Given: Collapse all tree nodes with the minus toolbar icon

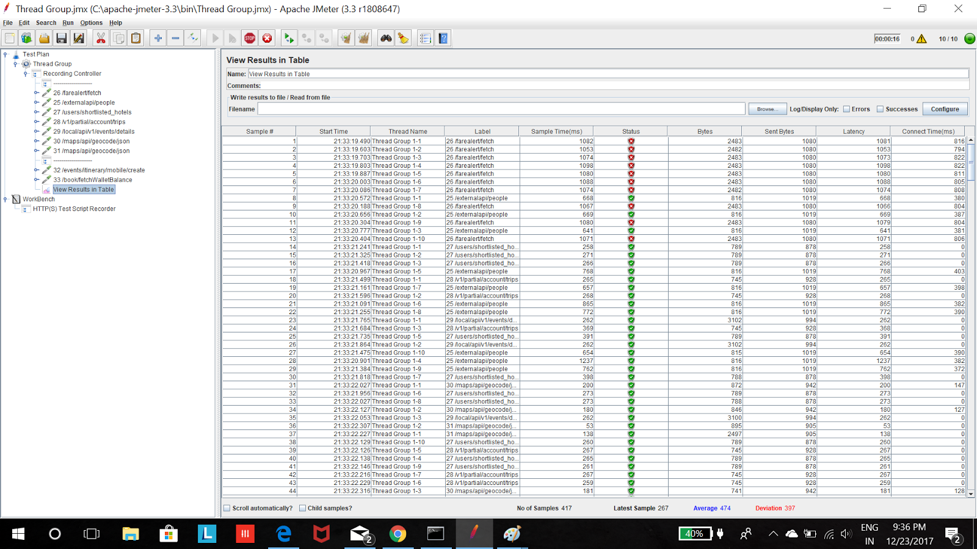Looking at the screenshot, I should click(175, 38).
